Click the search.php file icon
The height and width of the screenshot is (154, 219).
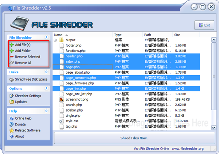[x=62, y=105]
